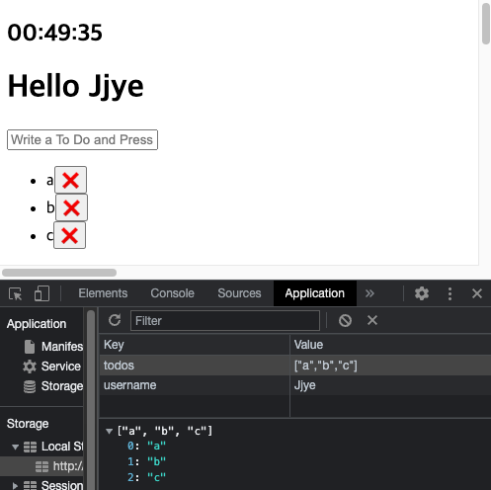
Task: Sort by the Value column header
Action: pyautogui.click(x=390, y=345)
